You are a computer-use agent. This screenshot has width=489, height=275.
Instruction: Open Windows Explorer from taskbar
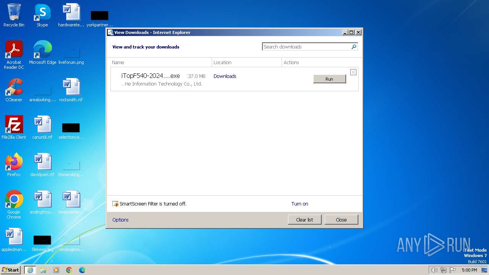coord(43,270)
